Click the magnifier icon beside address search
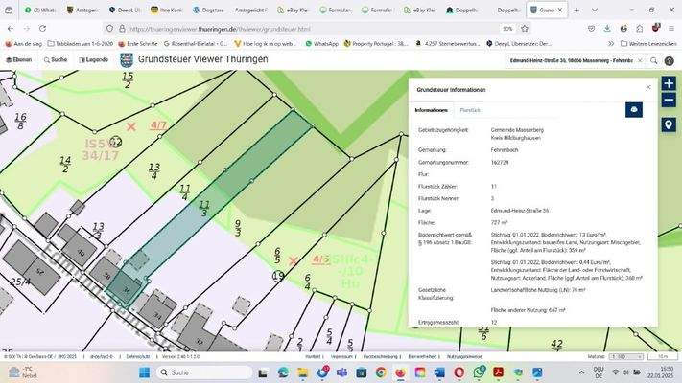Viewport: 682px width, 383px height. pos(654,59)
